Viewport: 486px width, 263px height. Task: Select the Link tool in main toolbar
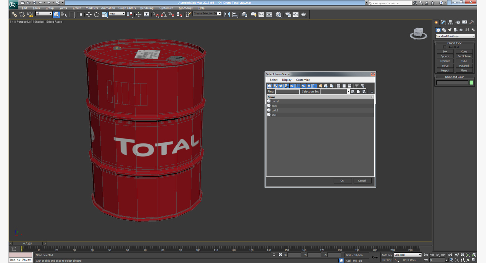click(14, 14)
